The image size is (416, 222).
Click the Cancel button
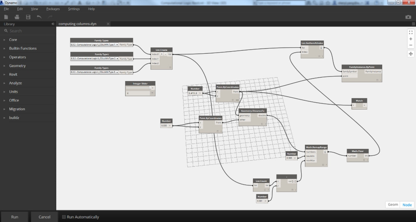point(44,217)
